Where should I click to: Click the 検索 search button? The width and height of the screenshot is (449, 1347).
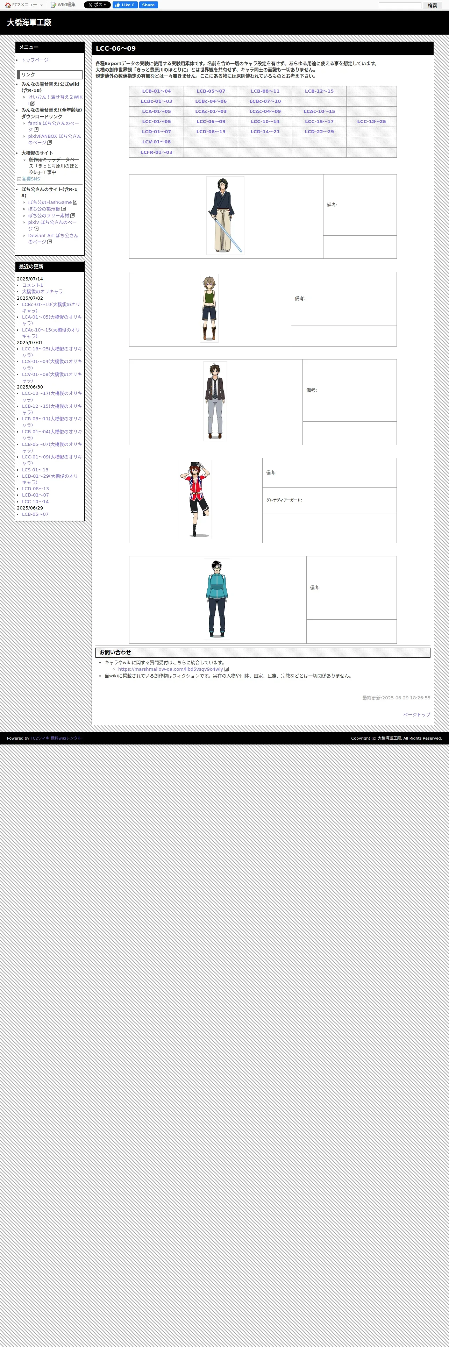point(432,5)
